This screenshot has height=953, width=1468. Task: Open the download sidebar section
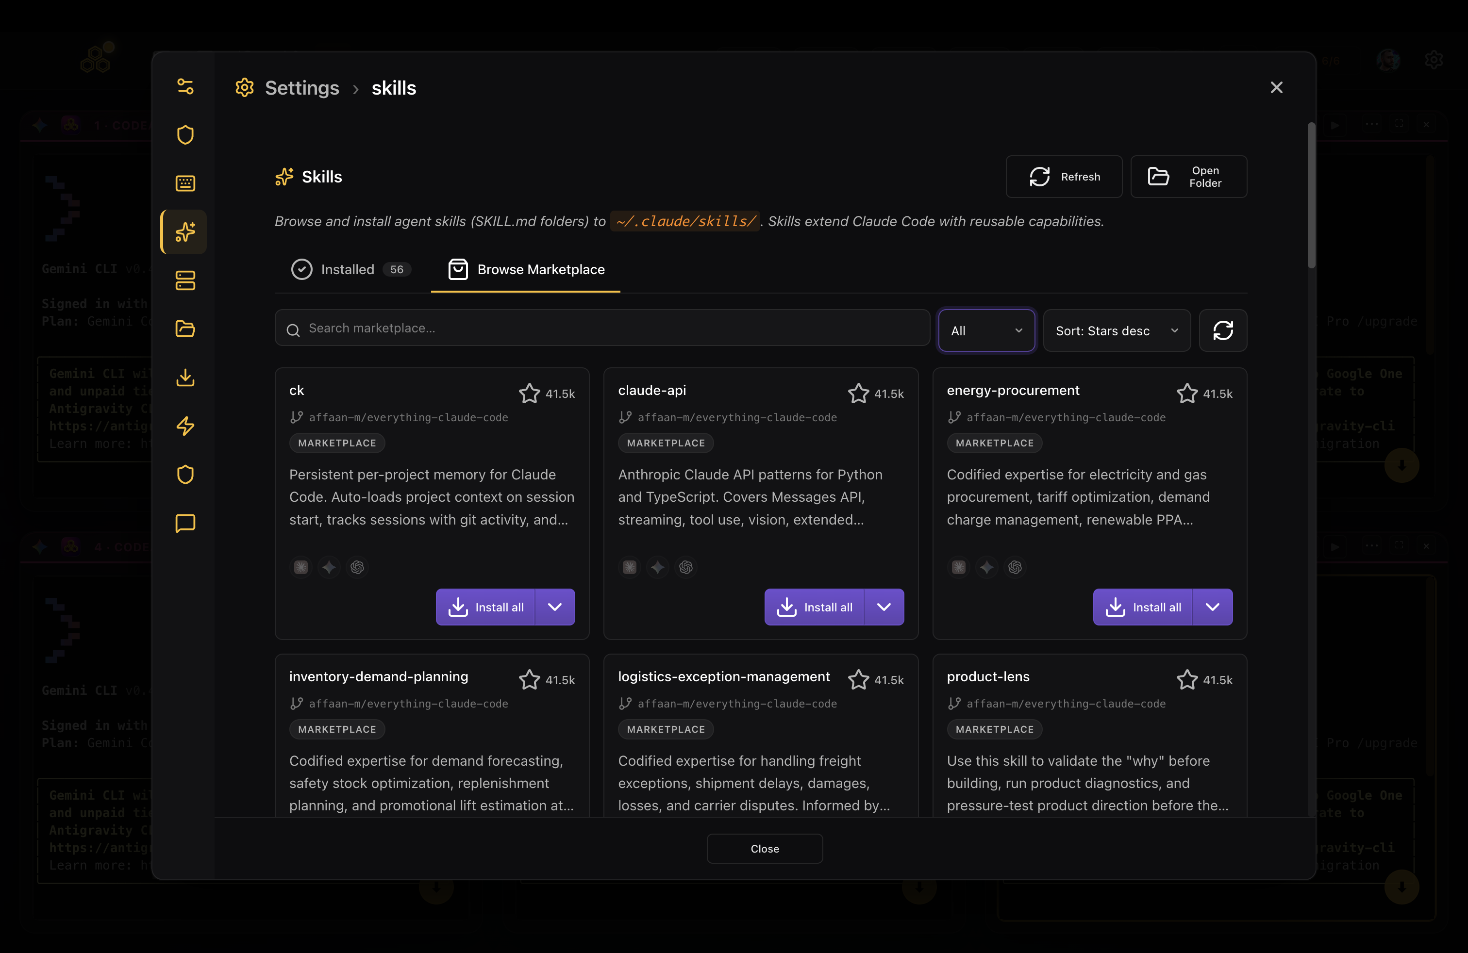pos(185,377)
